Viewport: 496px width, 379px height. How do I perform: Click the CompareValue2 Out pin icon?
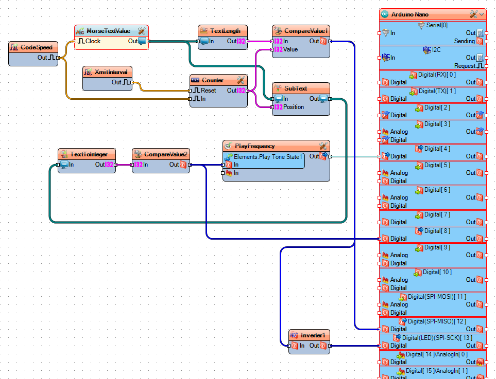point(183,164)
